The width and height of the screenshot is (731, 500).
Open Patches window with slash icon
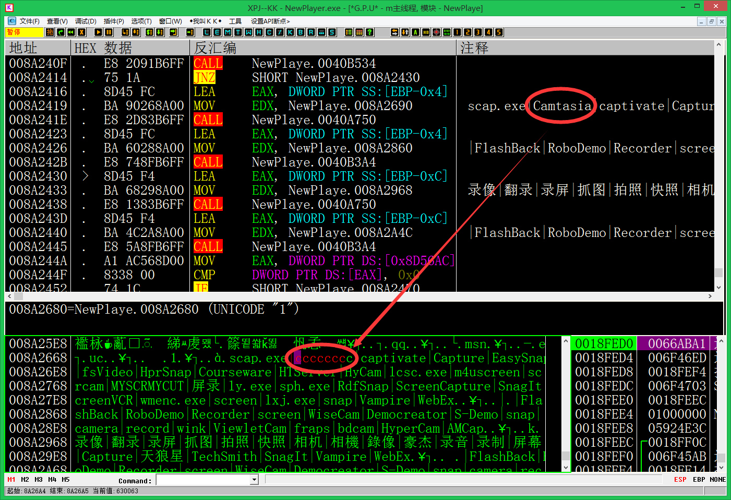point(280,32)
